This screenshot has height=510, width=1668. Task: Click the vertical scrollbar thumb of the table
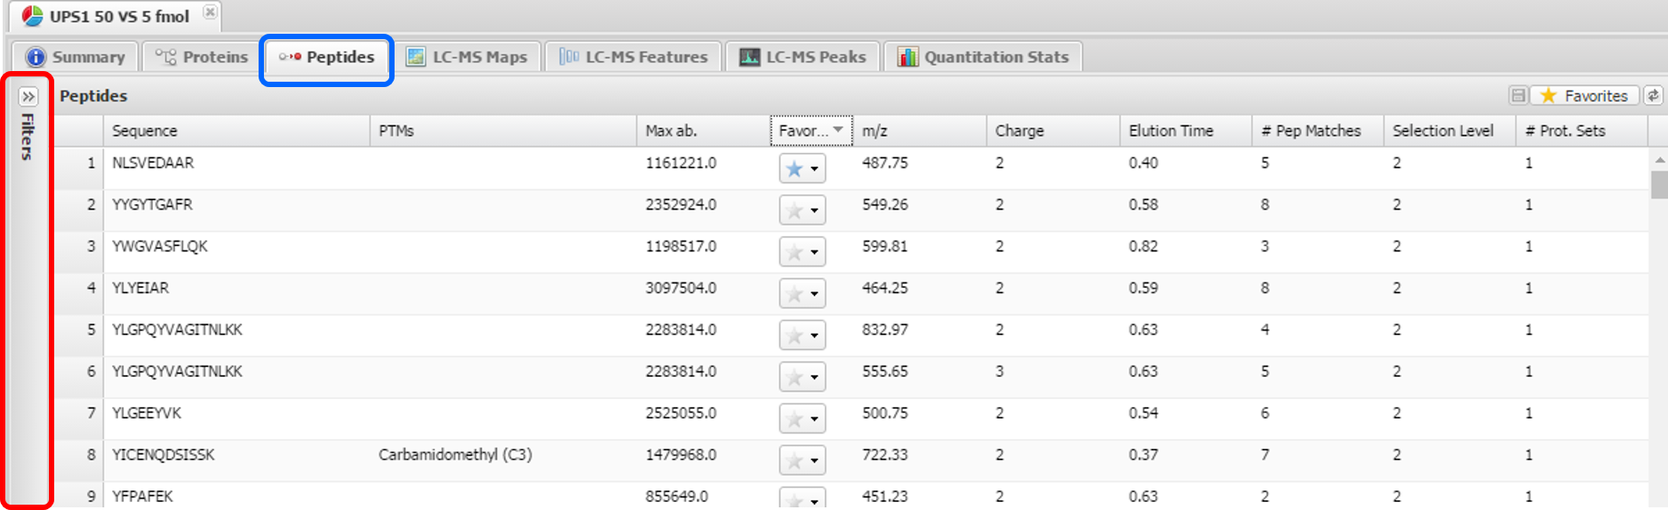(1659, 185)
